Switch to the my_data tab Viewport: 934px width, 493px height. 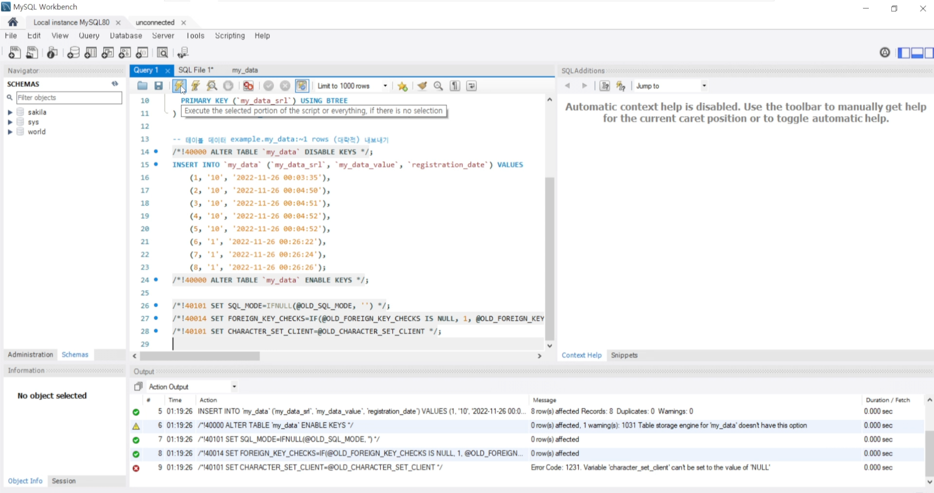point(245,70)
